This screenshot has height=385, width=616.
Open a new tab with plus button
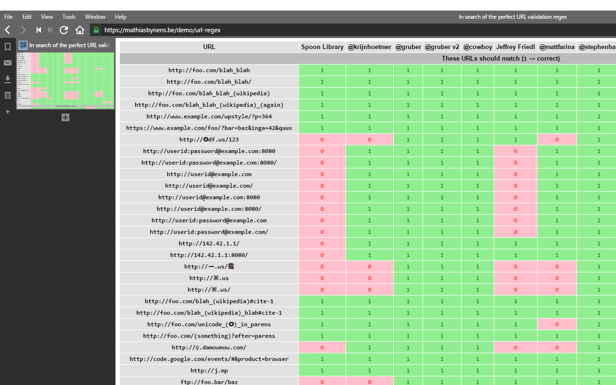tap(65, 117)
